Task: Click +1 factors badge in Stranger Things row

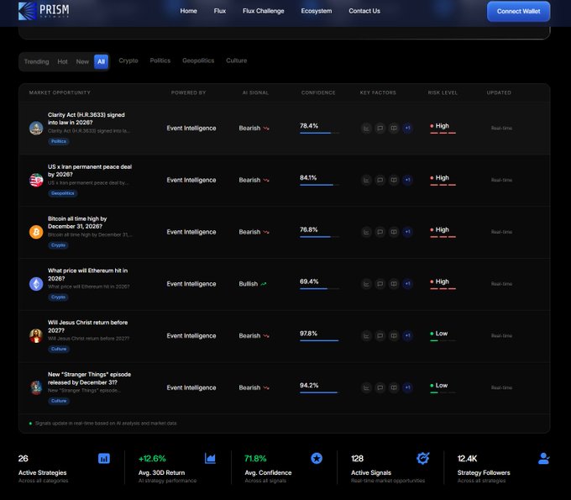Action: 407,387
